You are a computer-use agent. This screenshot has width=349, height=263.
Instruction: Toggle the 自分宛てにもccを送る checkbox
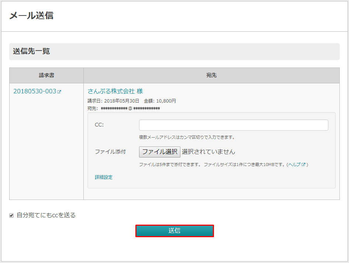11,215
